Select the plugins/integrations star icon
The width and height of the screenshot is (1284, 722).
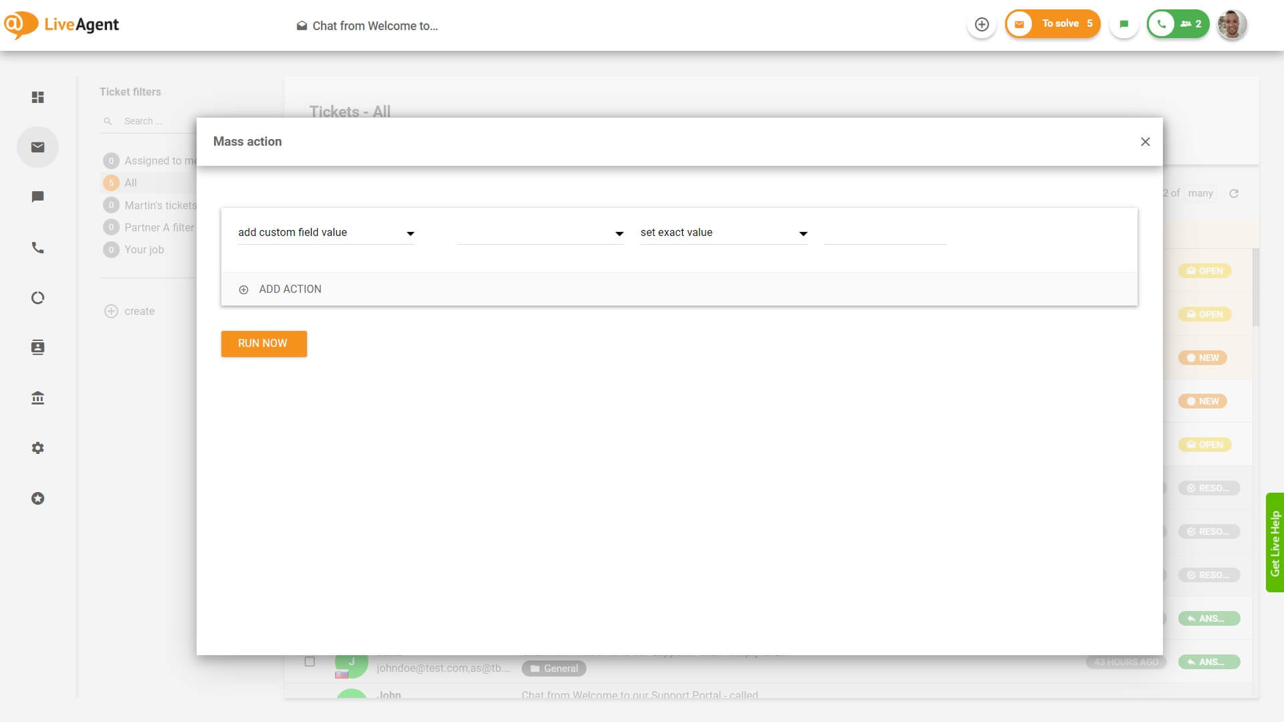[37, 498]
